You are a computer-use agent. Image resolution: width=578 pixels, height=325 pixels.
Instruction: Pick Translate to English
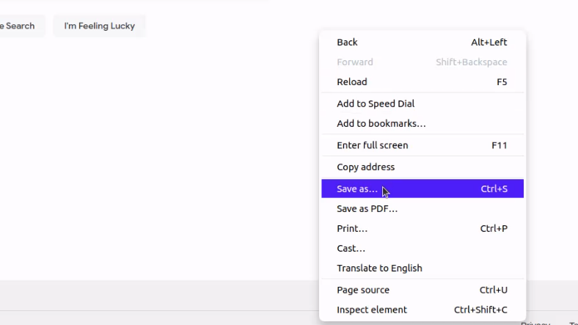coord(379,269)
